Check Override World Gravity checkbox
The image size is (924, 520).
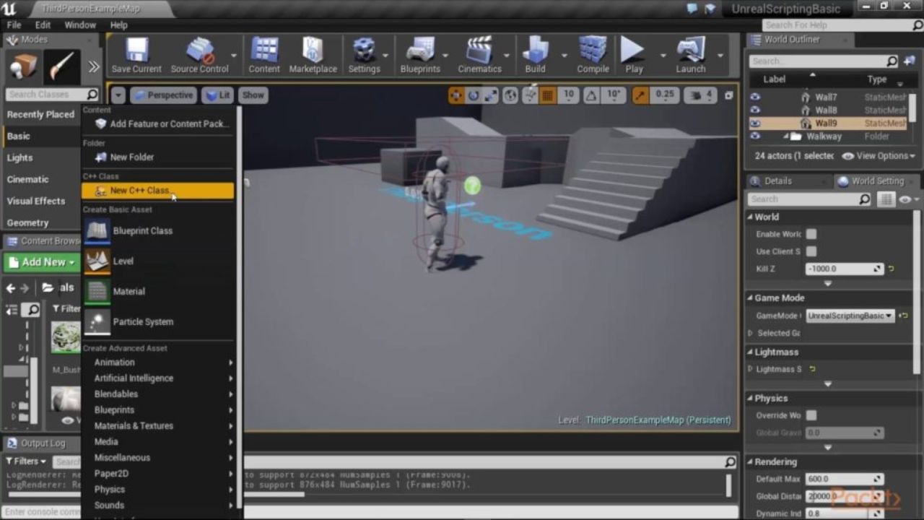(x=811, y=415)
